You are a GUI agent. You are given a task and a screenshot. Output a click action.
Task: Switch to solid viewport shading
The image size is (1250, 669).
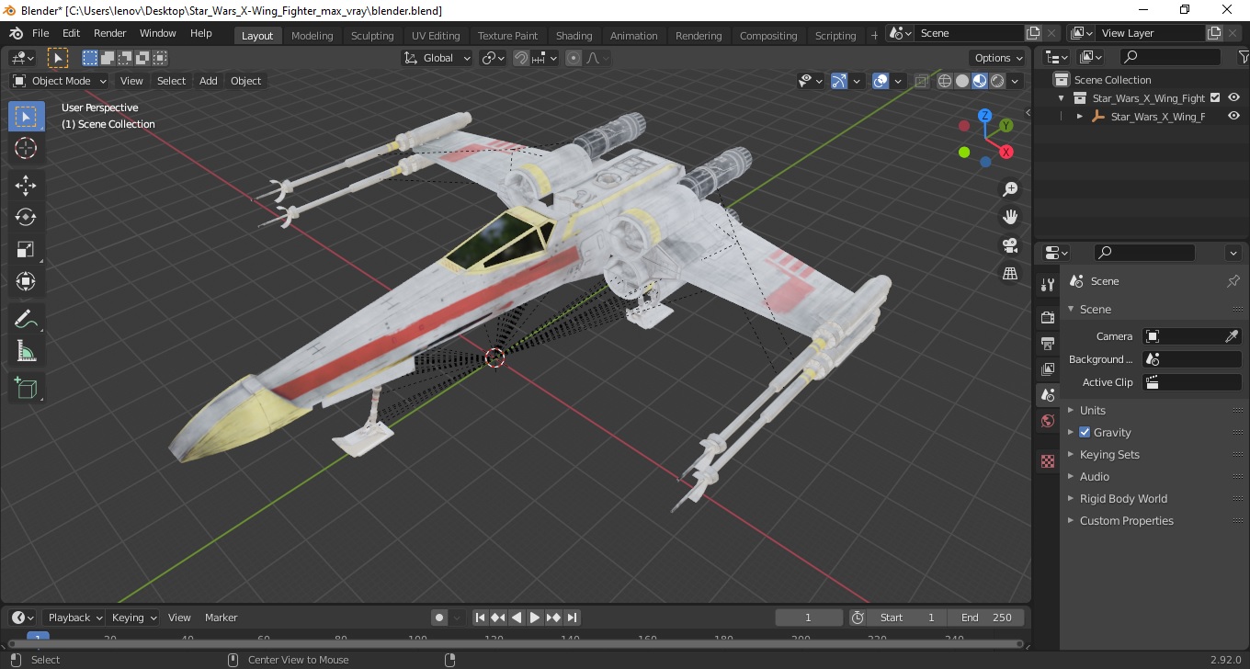[962, 81]
